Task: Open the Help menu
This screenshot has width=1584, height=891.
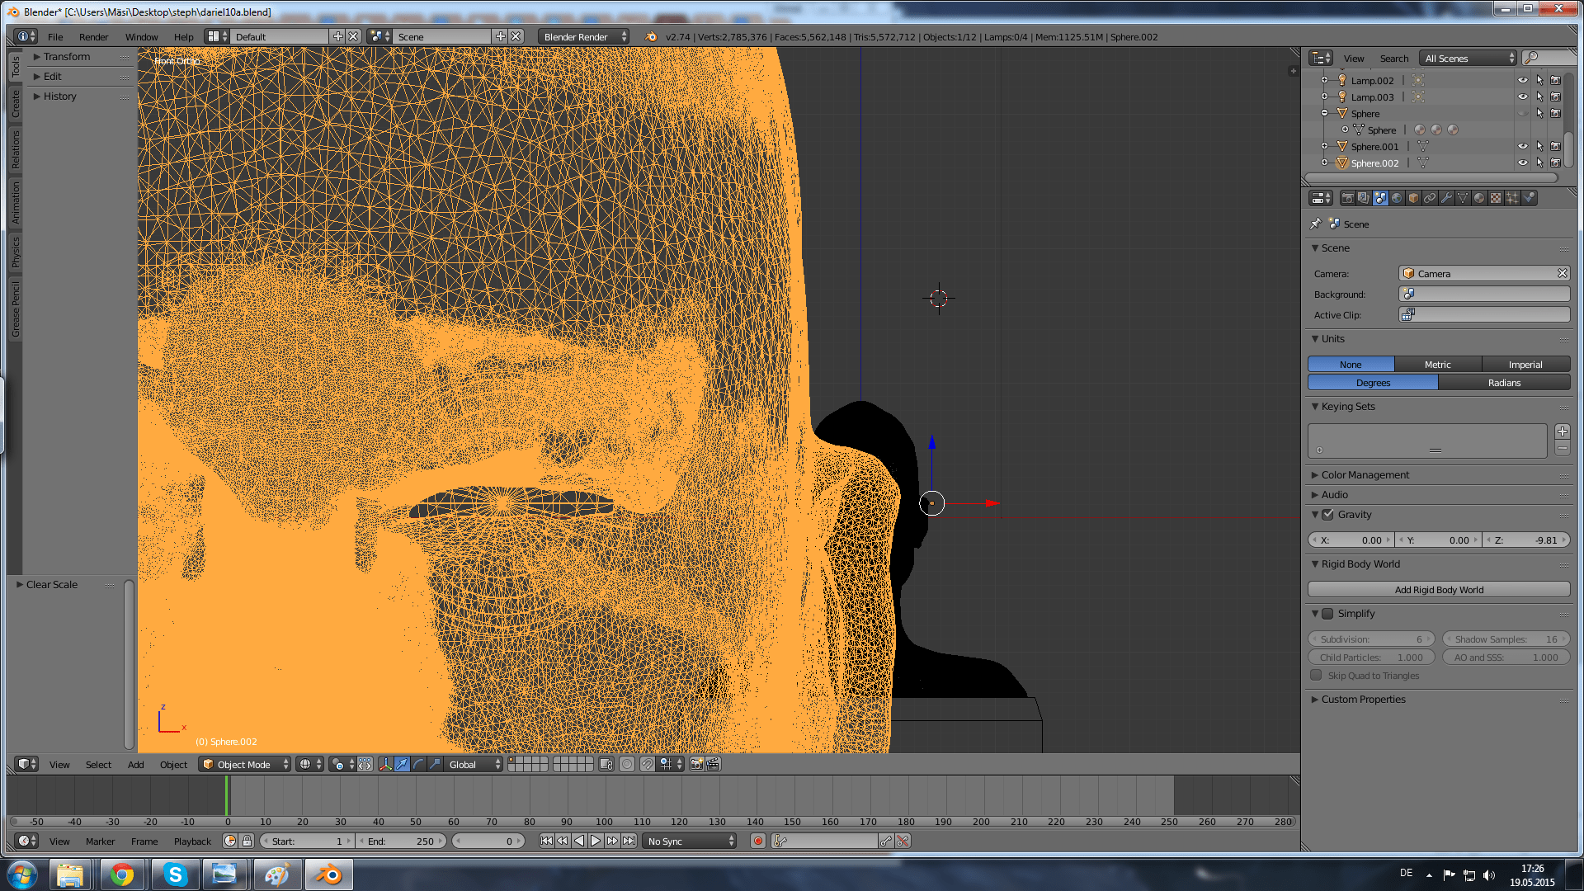Action: (x=183, y=36)
